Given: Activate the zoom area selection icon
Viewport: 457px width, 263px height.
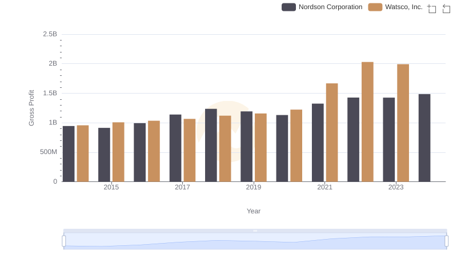Looking at the screenshot, I should point(432,9).
